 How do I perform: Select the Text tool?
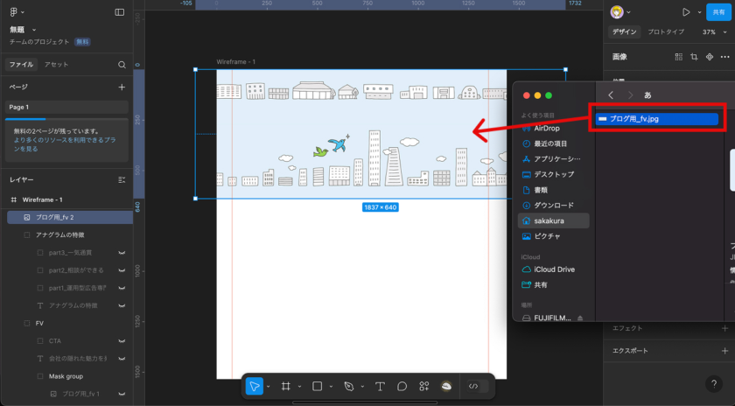point(380,386)
